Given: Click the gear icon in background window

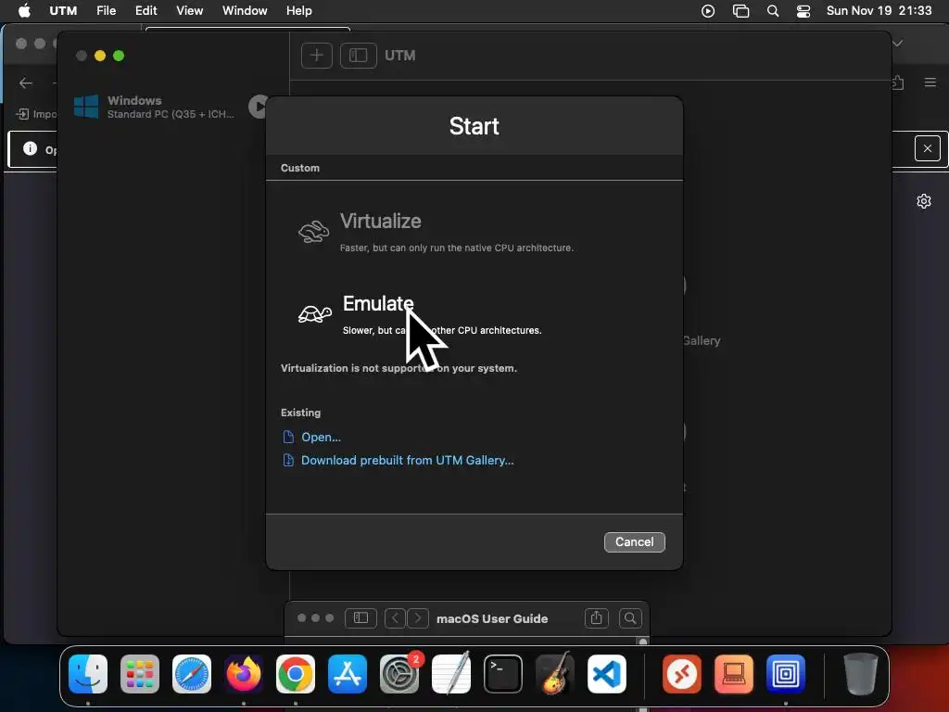Looking at the screenshot, I should 924,201.
